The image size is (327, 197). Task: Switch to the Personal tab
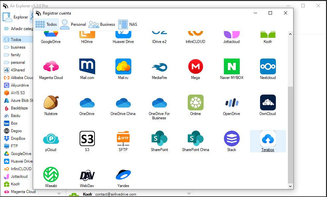click(x=73, y=24)
